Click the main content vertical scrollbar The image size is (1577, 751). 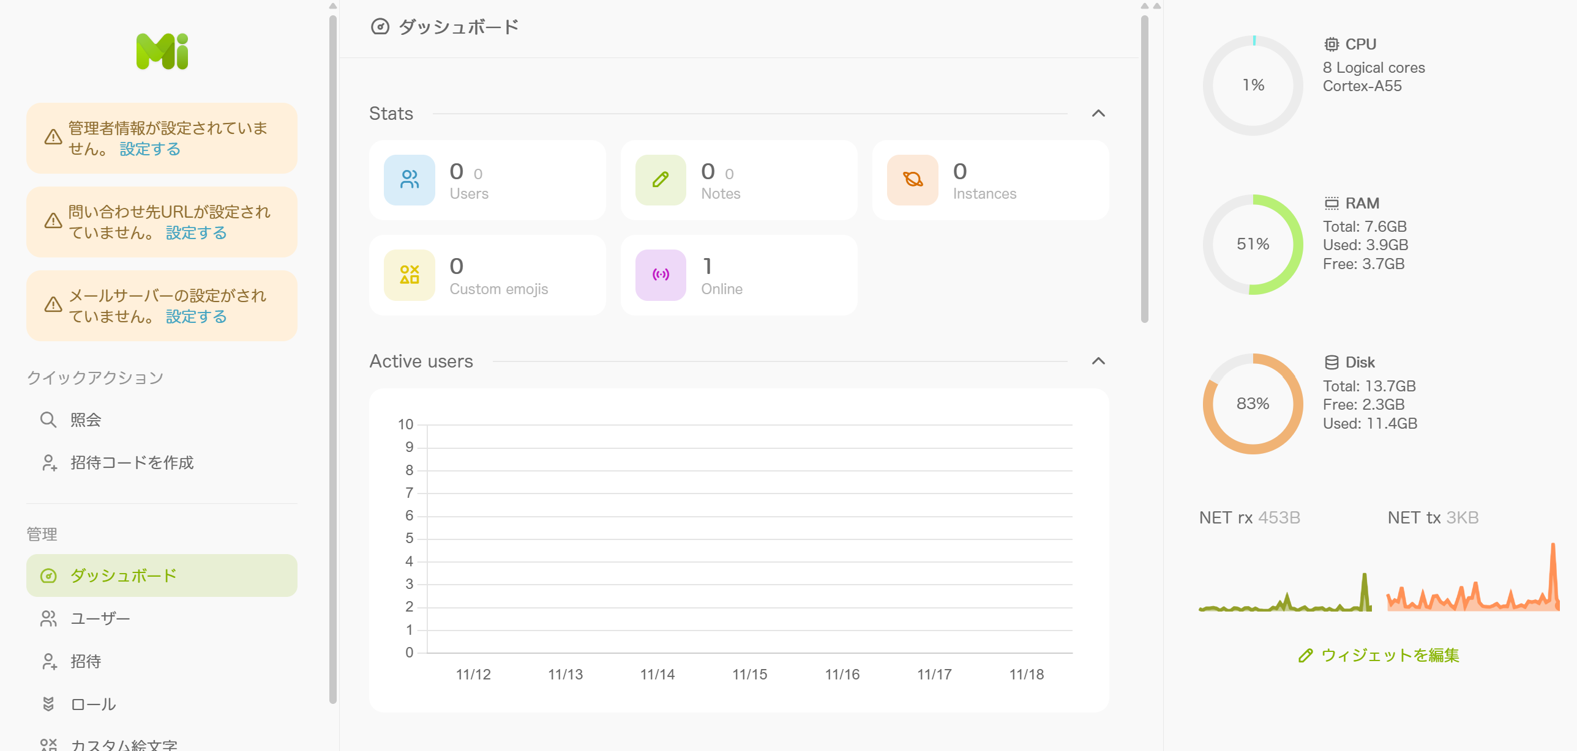(1144, 169)
